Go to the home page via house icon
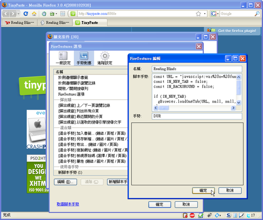 click(34, 14)
